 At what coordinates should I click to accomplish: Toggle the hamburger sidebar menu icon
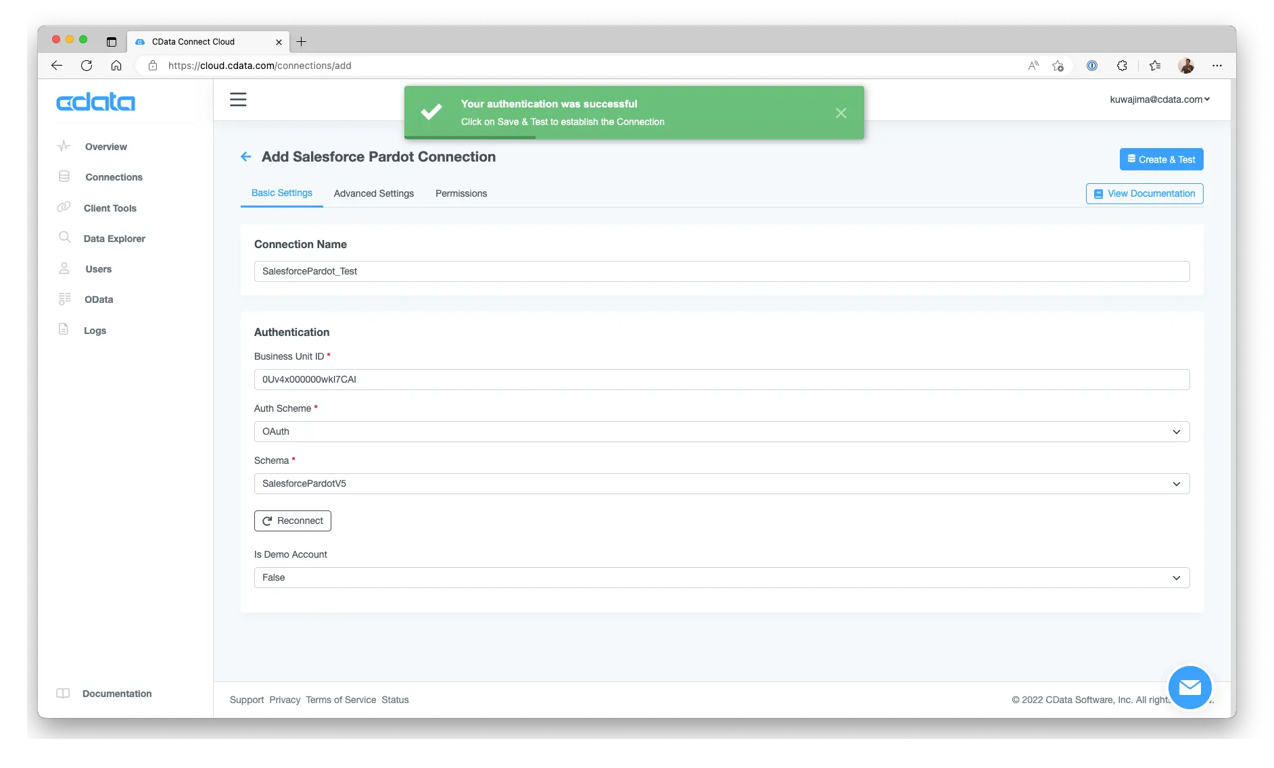click(238, 99)
